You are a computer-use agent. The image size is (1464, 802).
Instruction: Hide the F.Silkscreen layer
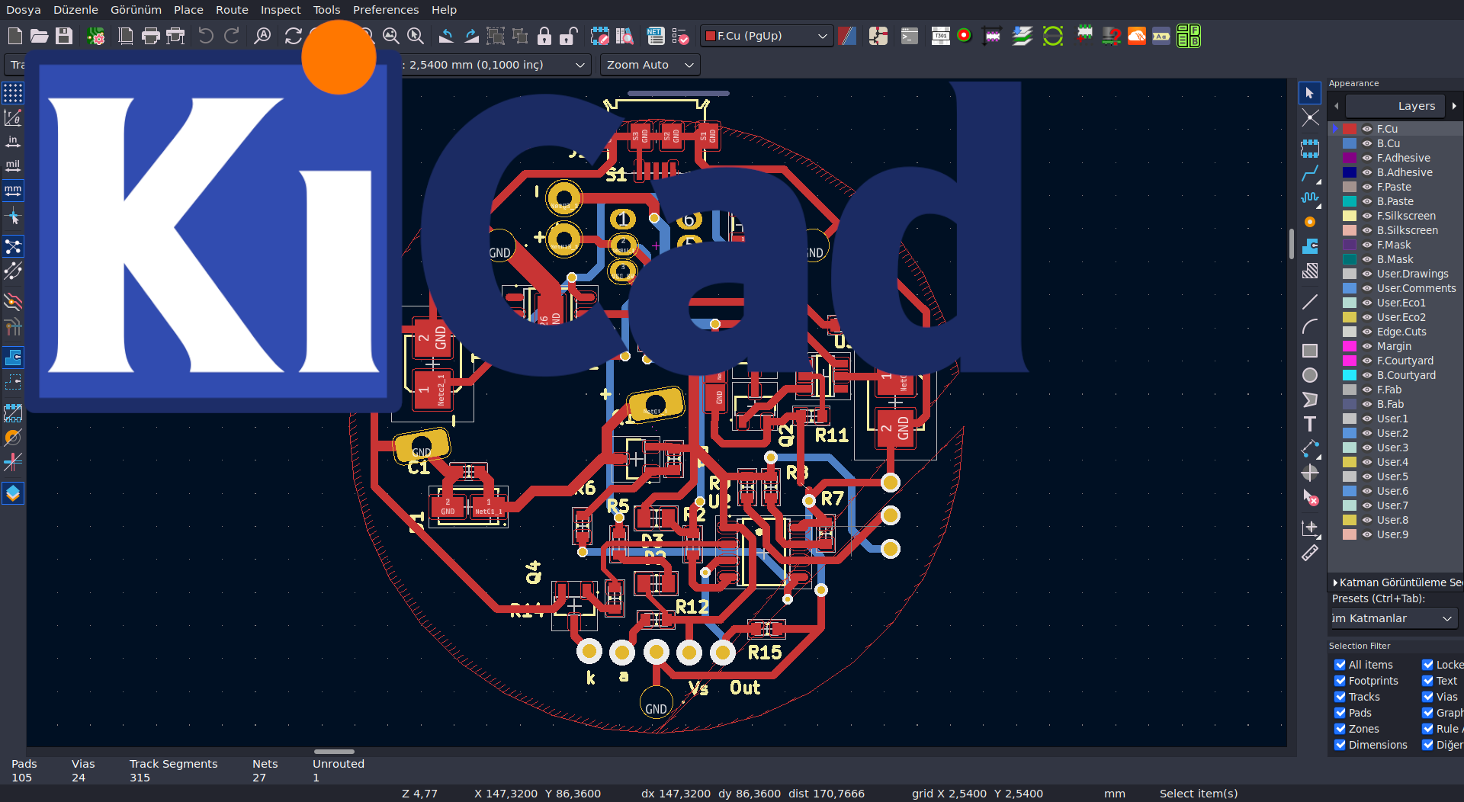point(1367,216)
